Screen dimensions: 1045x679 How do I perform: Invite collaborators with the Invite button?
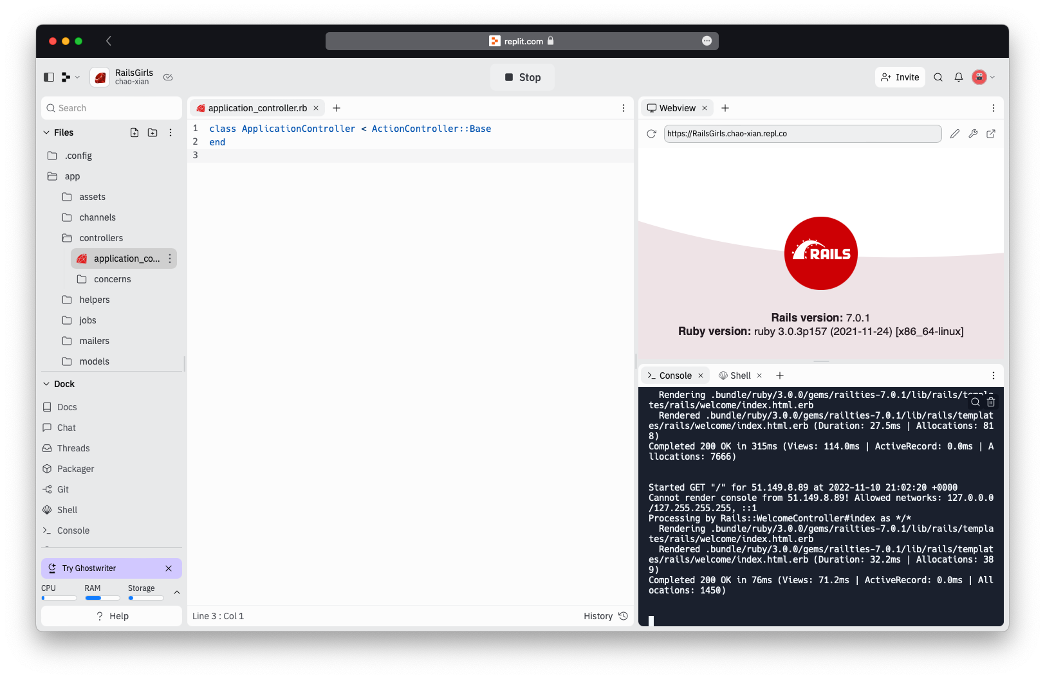[x=900, y=77]
